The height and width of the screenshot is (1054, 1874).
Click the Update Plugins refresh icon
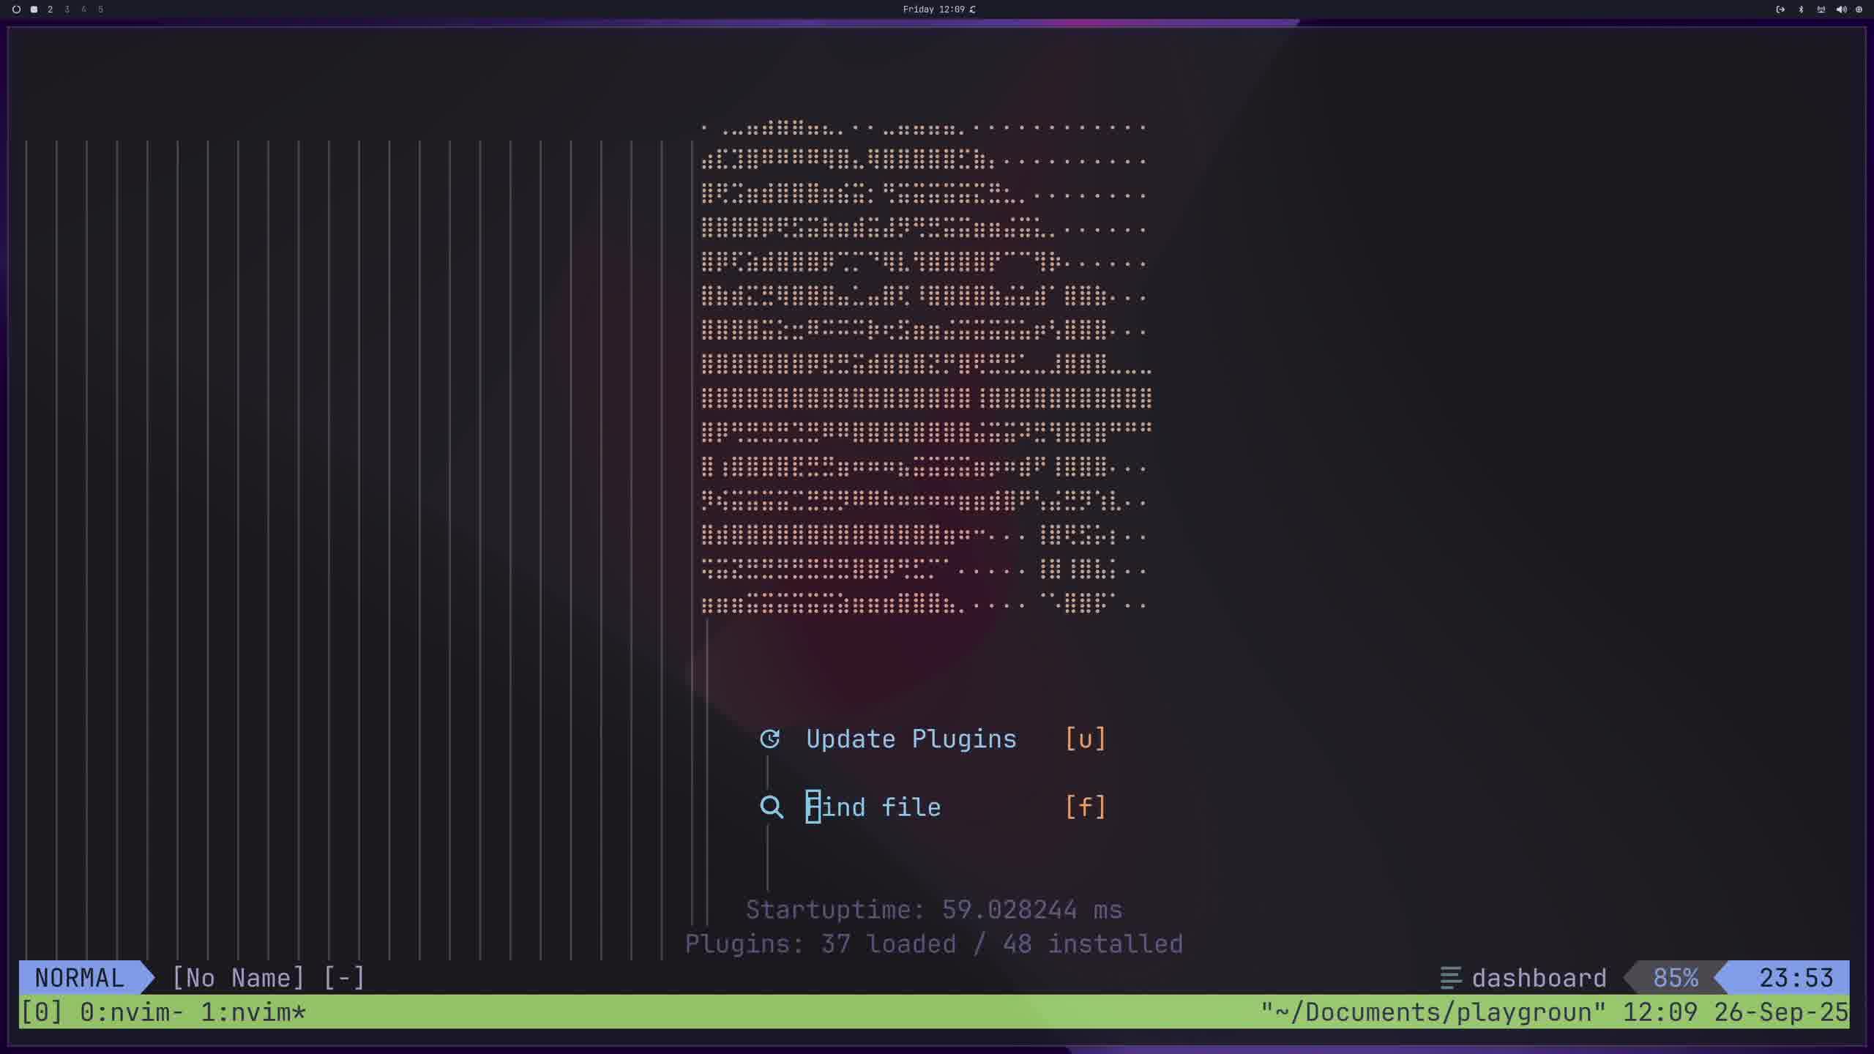point(769,739)
